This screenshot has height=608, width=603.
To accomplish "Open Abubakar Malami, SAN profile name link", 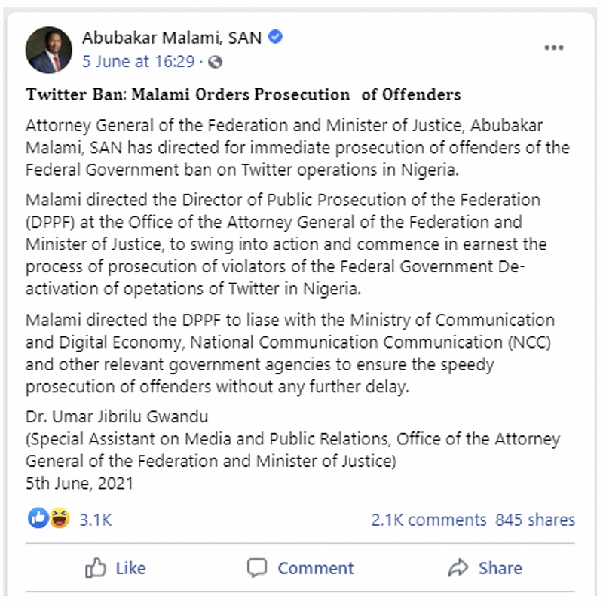I will [172, 38].
